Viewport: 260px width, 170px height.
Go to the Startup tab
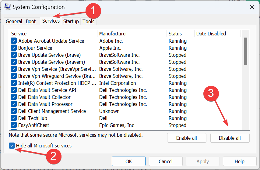click(71, 21)
